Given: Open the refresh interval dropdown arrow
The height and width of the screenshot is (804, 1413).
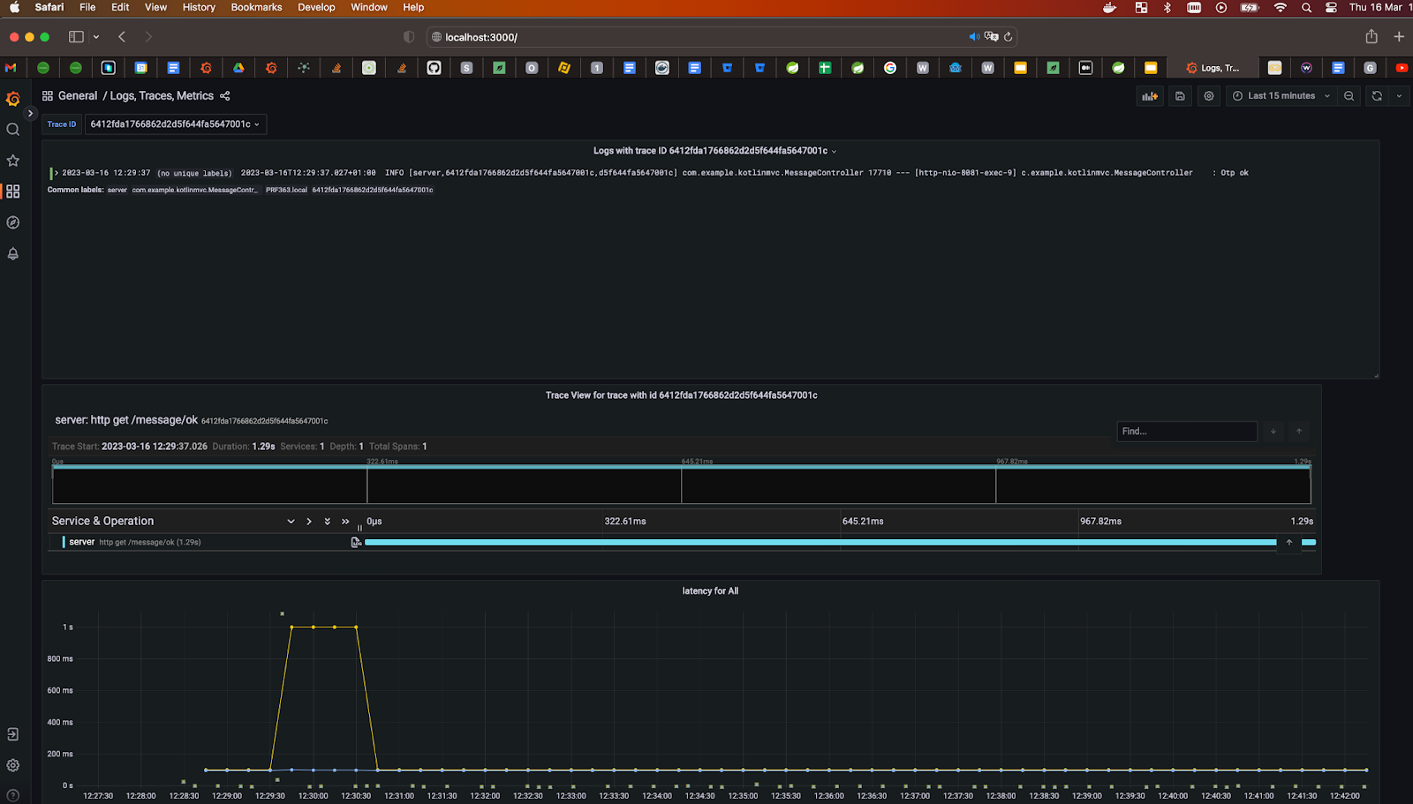Looking at the screenshot, I should pos(1399,96).
